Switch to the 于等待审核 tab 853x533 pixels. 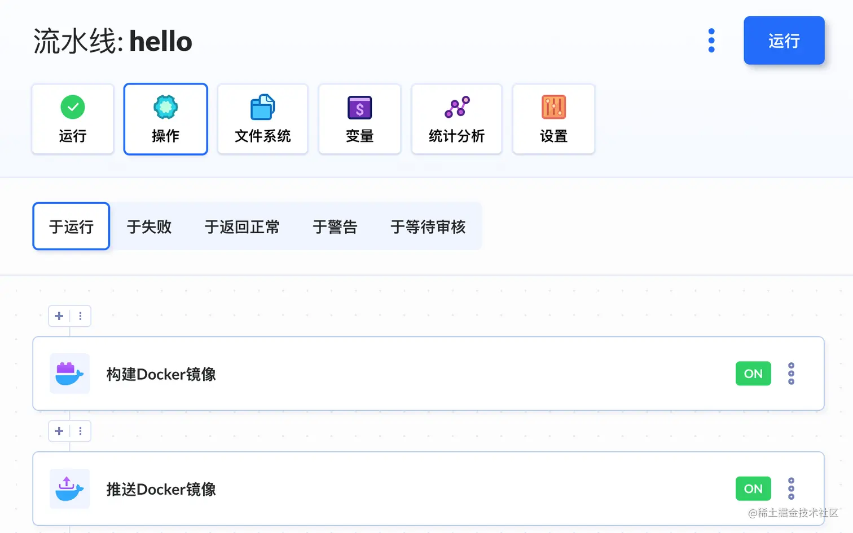coord(428,226)
